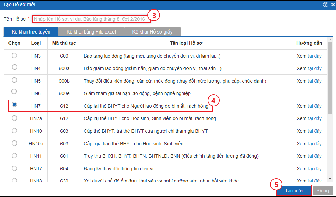
Task: Select the HN6 radio button
Action: click(x=14, y=91)
